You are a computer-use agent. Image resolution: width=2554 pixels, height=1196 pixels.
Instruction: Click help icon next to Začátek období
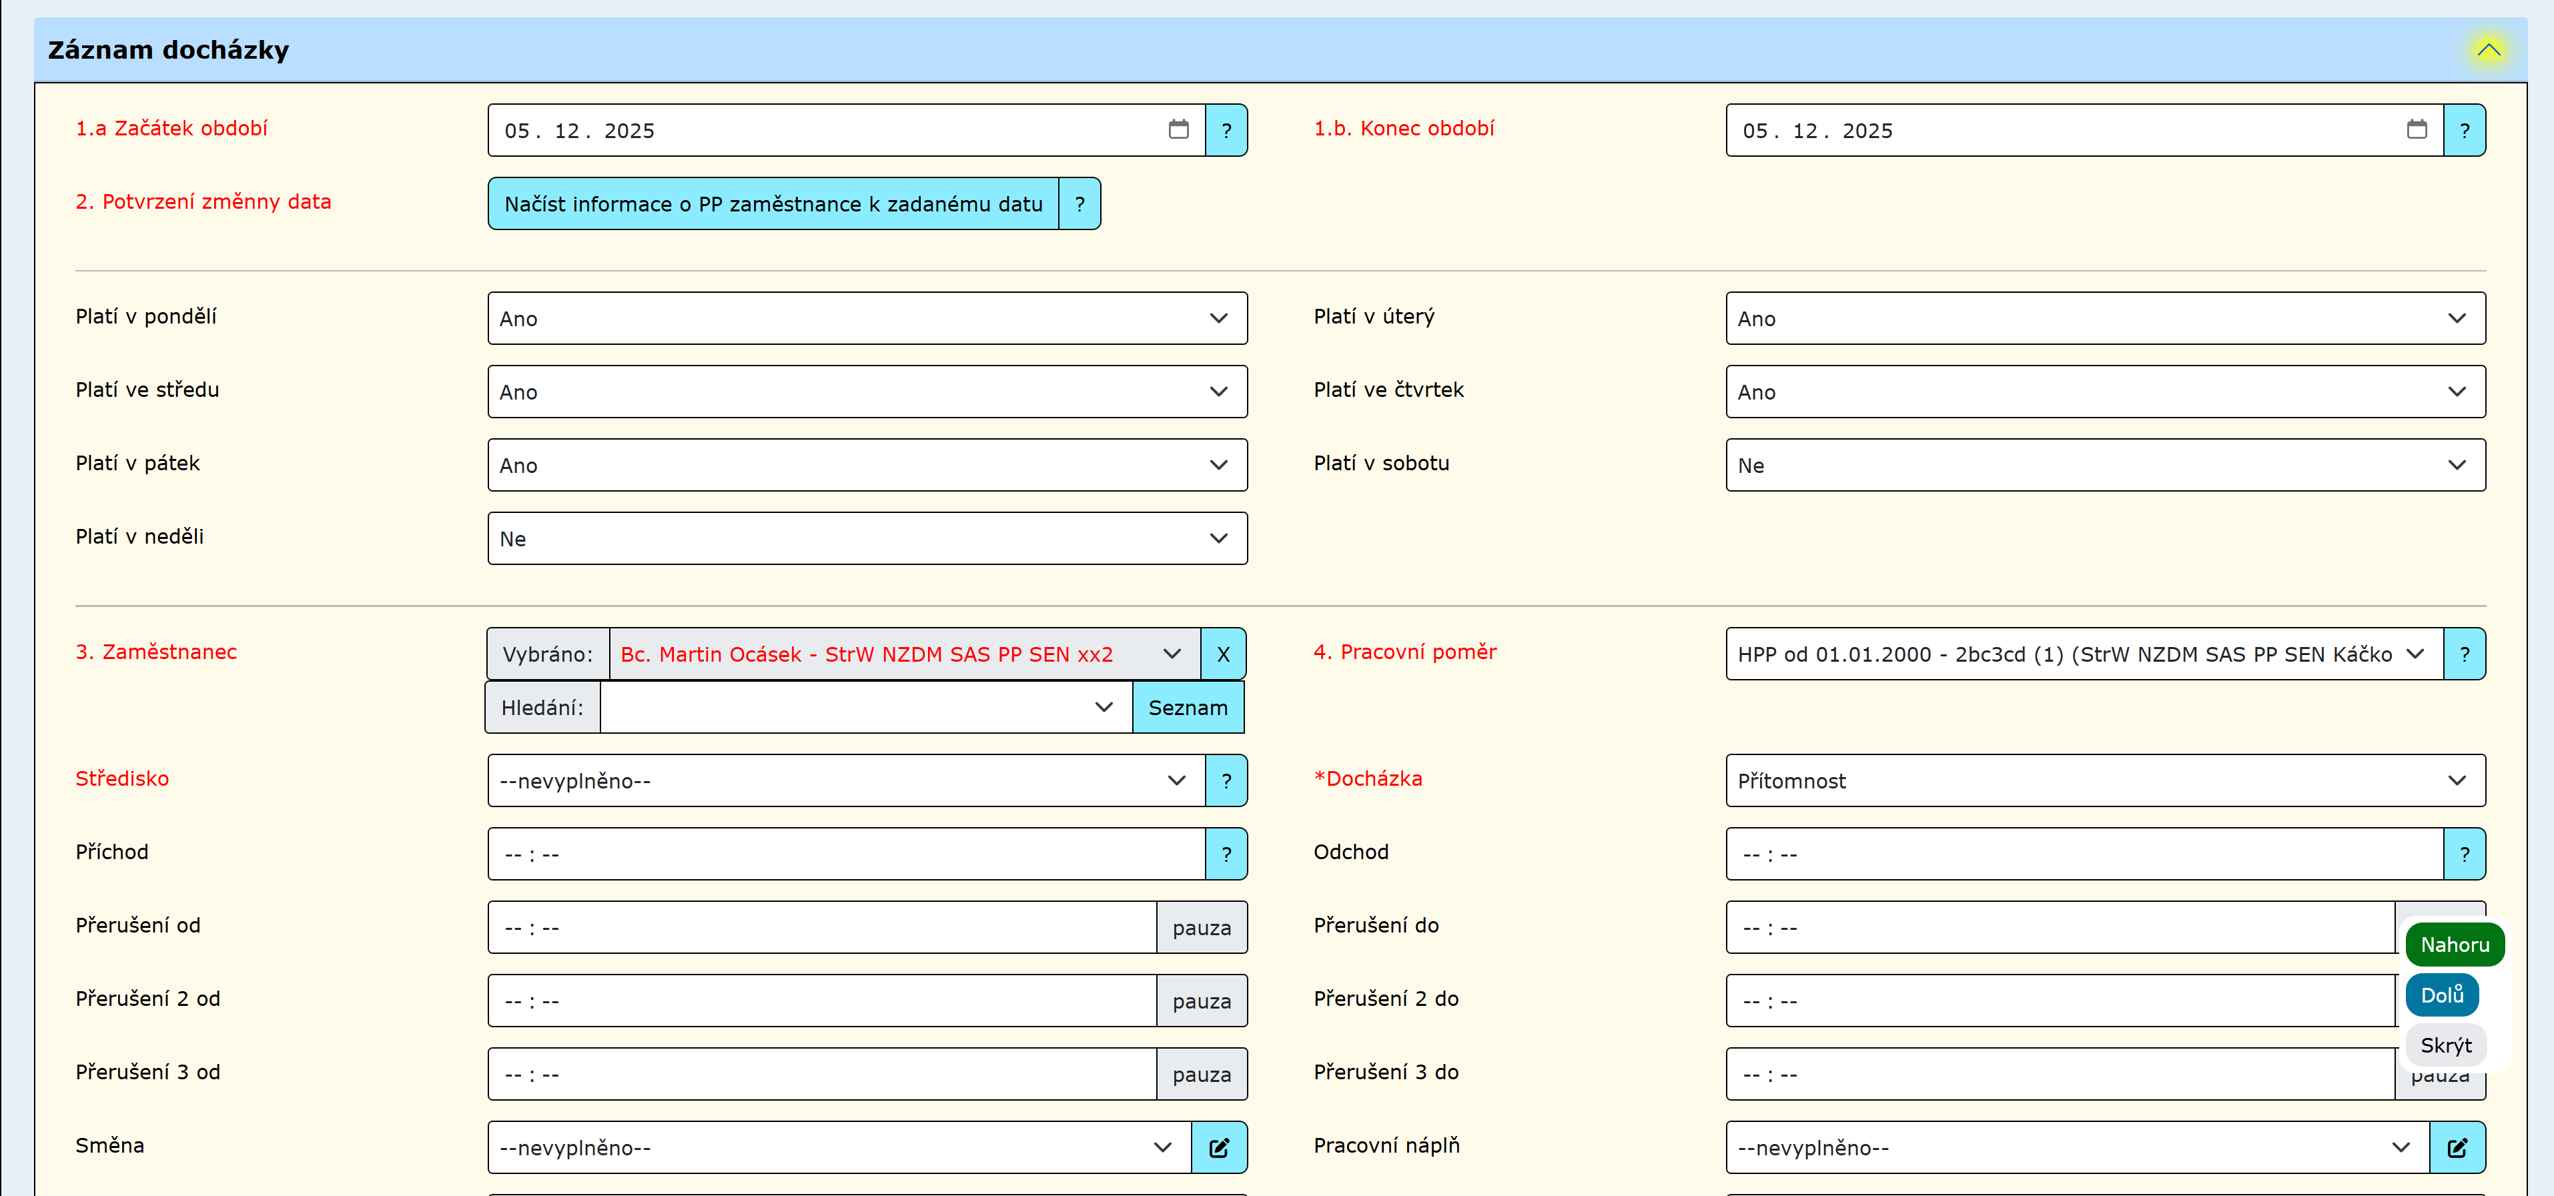click(x=1226, y=130)
